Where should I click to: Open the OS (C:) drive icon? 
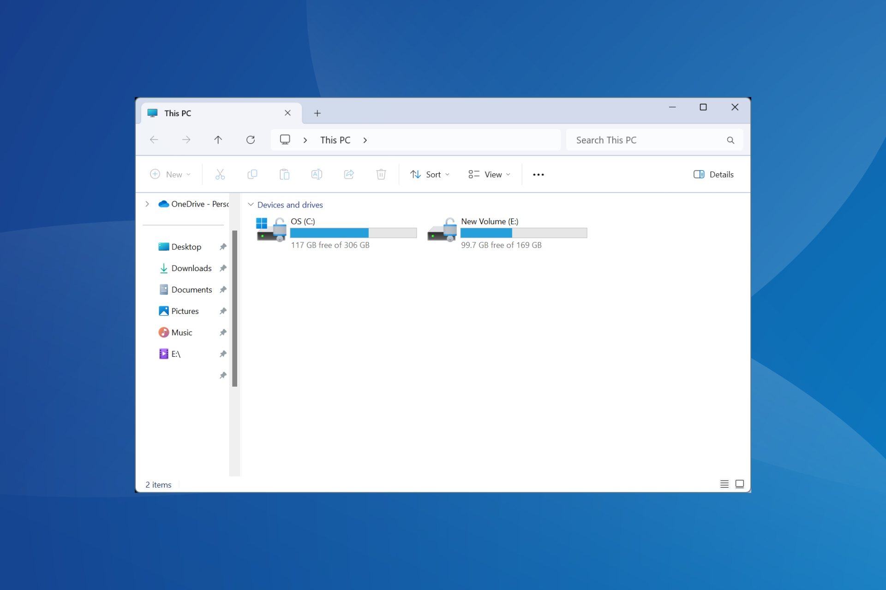coord(271,230)
